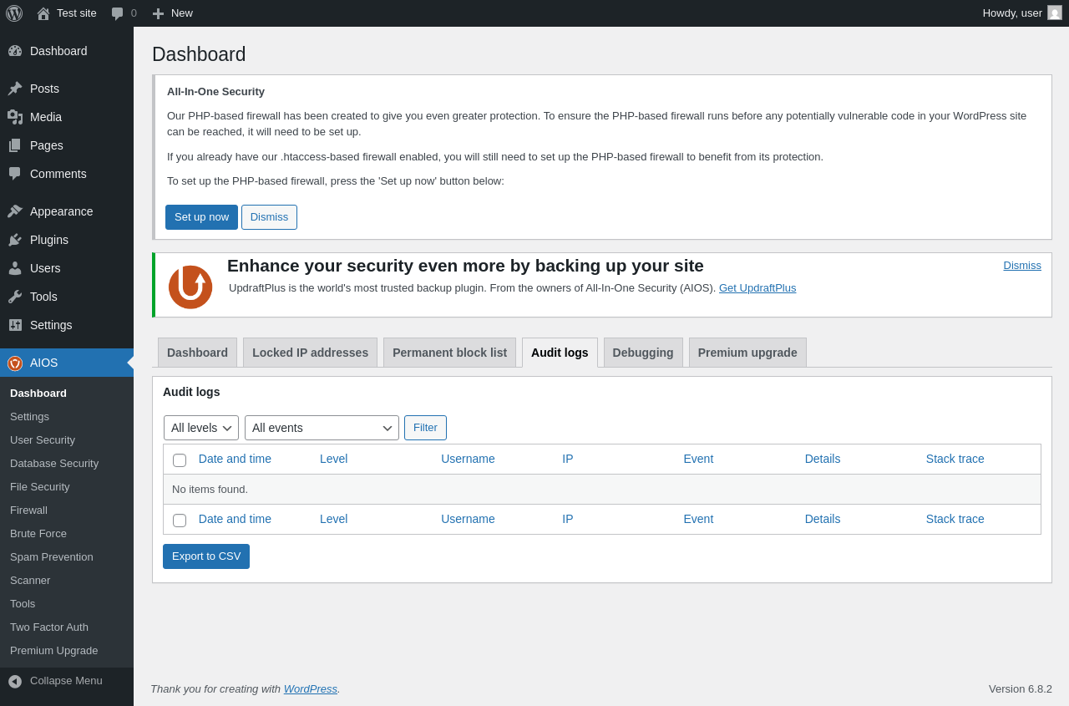Sort by Level in table header

[x=333, y=459]
